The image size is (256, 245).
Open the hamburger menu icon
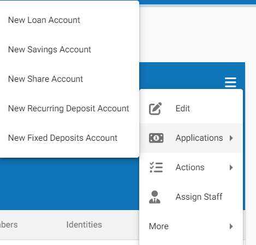point(230,82)
